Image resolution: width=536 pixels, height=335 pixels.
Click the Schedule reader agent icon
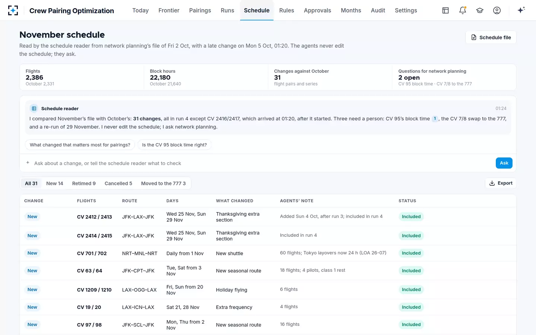34,108
